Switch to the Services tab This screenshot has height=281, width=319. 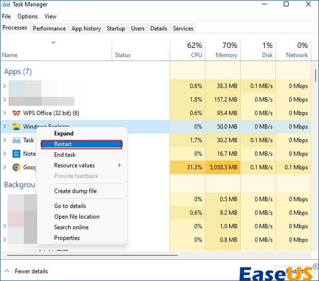point(183,29)
